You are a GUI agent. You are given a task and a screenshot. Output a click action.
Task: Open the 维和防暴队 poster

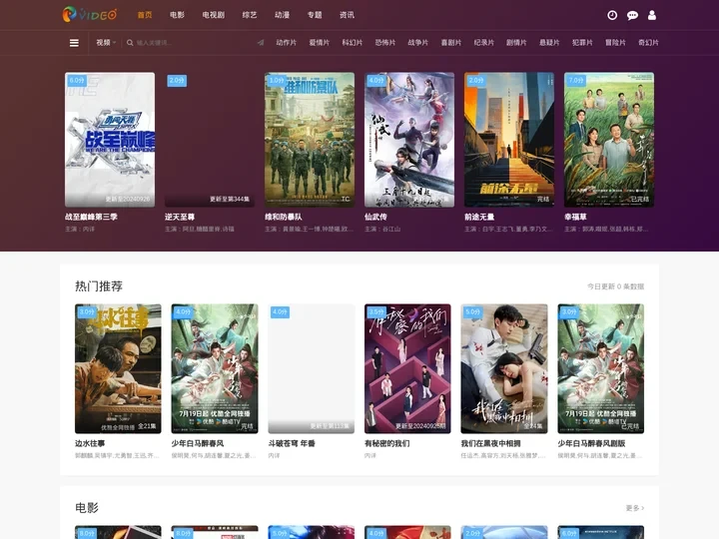(x=310, y=140)
